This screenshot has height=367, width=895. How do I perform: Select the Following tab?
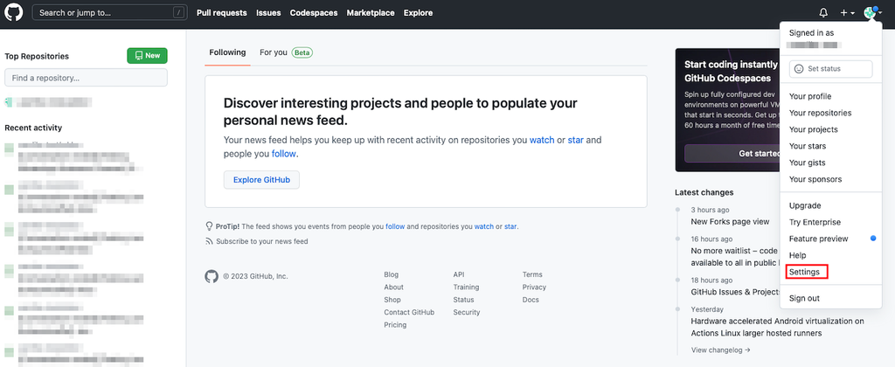click(227, 52)
